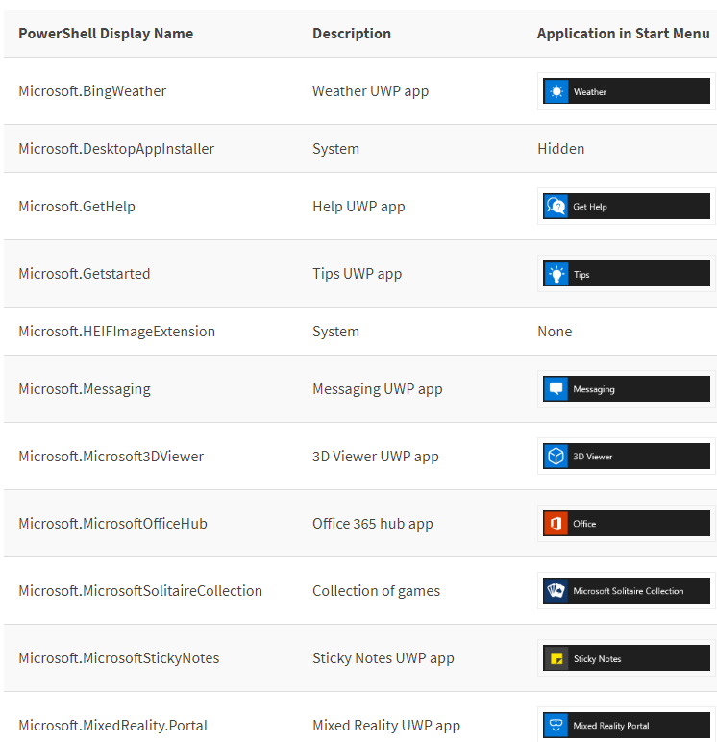Click the 'Sticky Notes UWP app' description

click(x=383, y=657)
